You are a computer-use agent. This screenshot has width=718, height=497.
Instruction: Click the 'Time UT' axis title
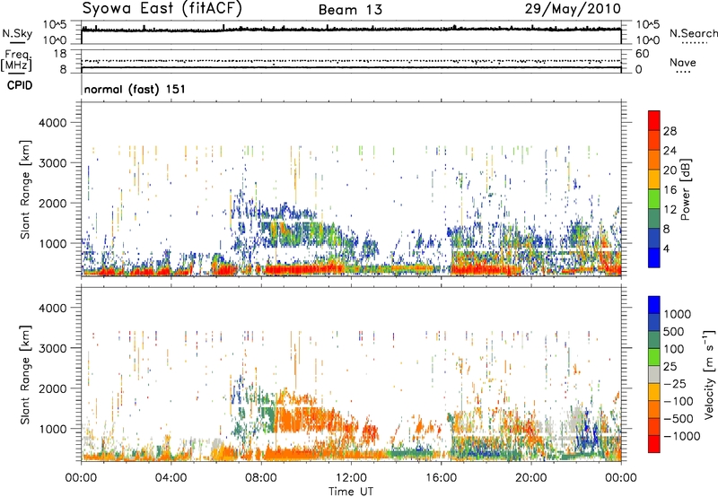click(x=351, y=492)
